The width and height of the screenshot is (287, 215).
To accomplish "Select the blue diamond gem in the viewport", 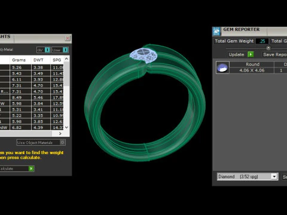I will coord(143,55).
